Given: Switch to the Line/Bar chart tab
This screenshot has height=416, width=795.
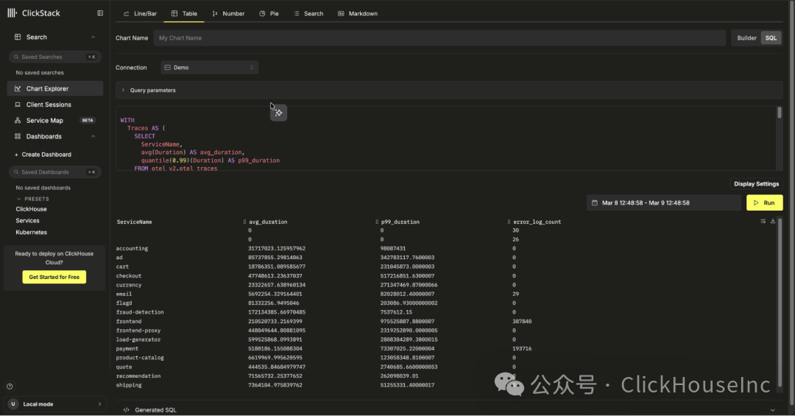Looking at the screenshot, I should coord(141,14).
